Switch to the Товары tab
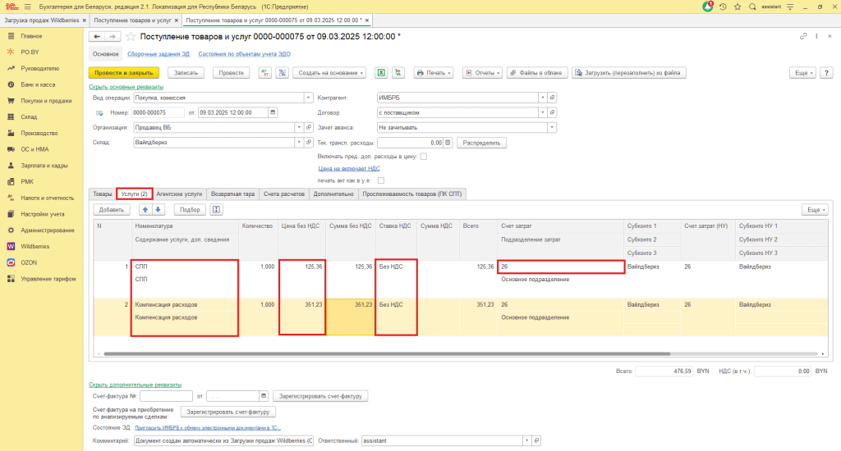 click(103, 194)
